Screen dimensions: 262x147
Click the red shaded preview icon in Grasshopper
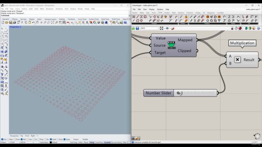point(240,29)
